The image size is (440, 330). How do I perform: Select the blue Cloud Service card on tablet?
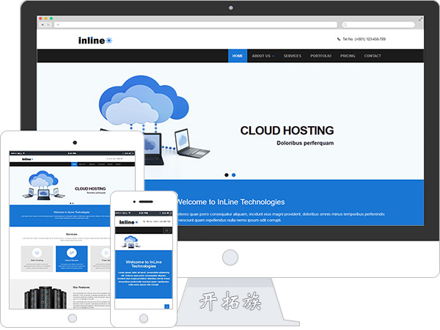[72, 259]
